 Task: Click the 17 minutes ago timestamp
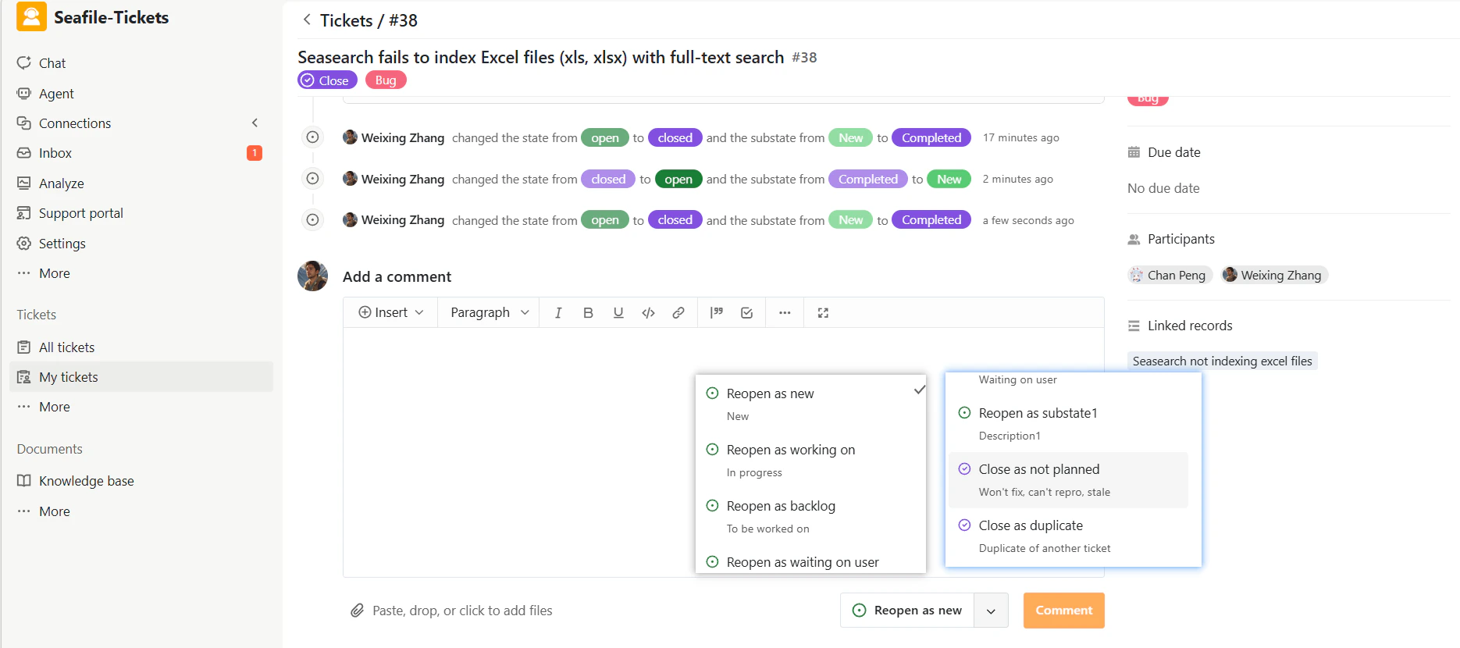[x=1020, y=137]
